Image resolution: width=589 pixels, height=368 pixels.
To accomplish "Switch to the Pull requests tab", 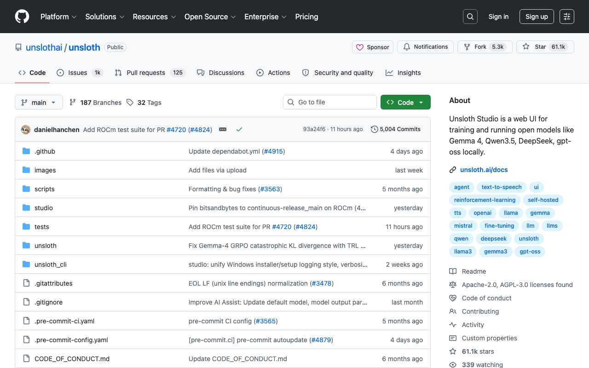I will (x=145, y=73).
